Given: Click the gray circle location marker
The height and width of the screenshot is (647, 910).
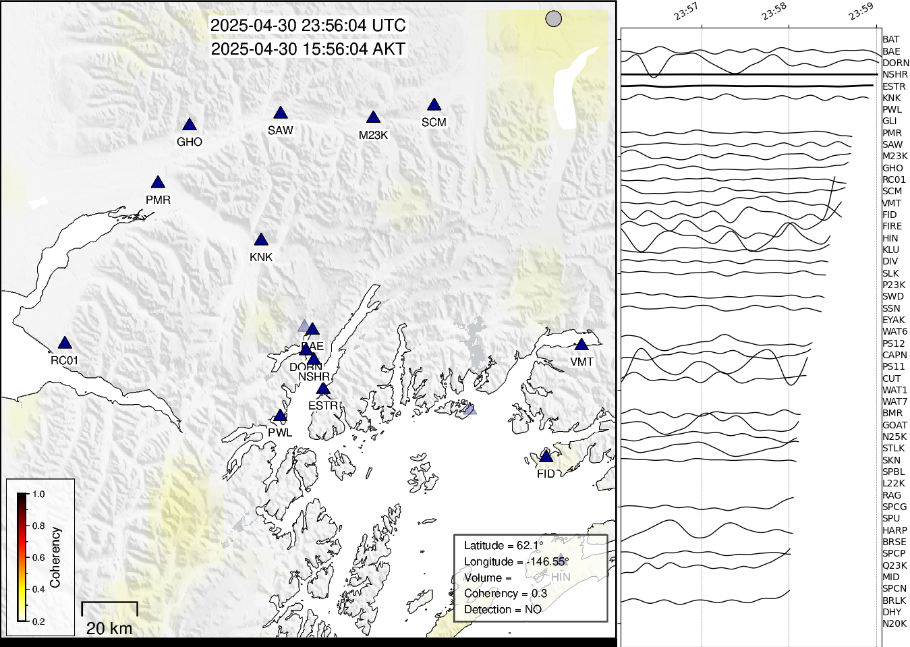Looking at the screenshot, I should (x=553, y=19).
